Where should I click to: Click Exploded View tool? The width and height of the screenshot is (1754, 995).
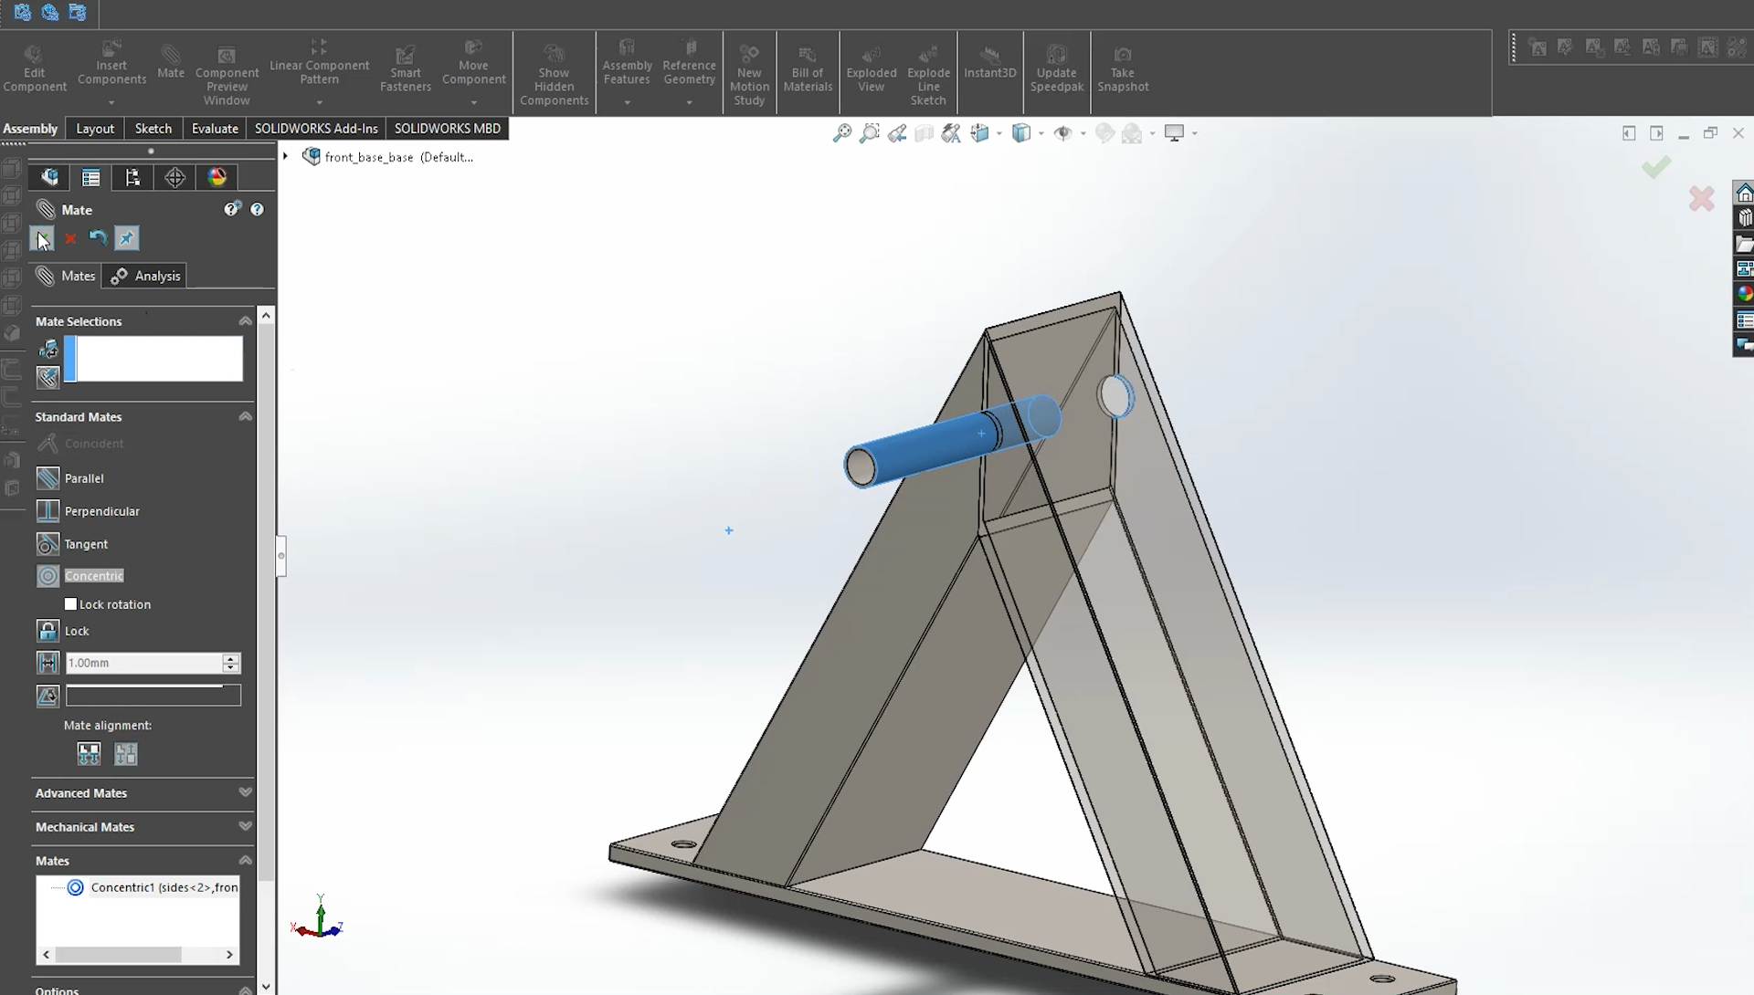pyautogui.click(x=871, y=69)
